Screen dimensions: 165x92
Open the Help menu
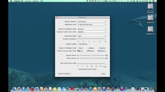click(x=42, y=1)
